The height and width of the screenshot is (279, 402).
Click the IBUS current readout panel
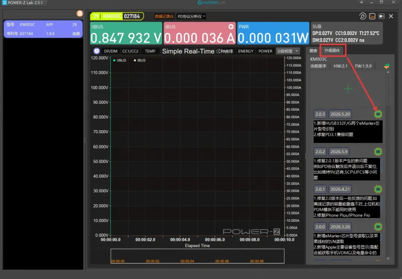tap(200, 33)
